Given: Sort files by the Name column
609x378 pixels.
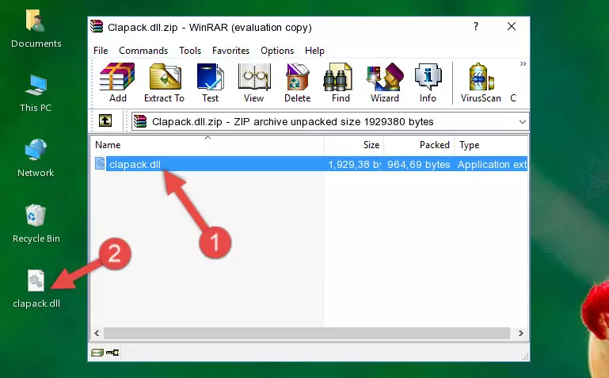Looking at the screenshot, I should click(x=207, y=145).
